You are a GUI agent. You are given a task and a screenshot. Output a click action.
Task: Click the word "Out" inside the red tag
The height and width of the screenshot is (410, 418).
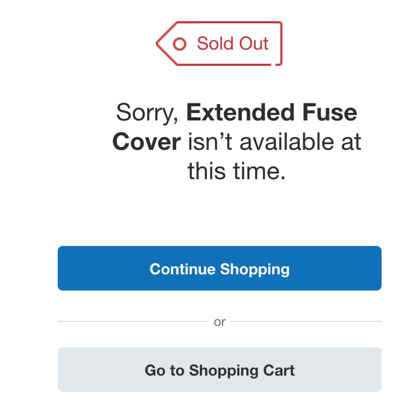(x=254, y=44)
